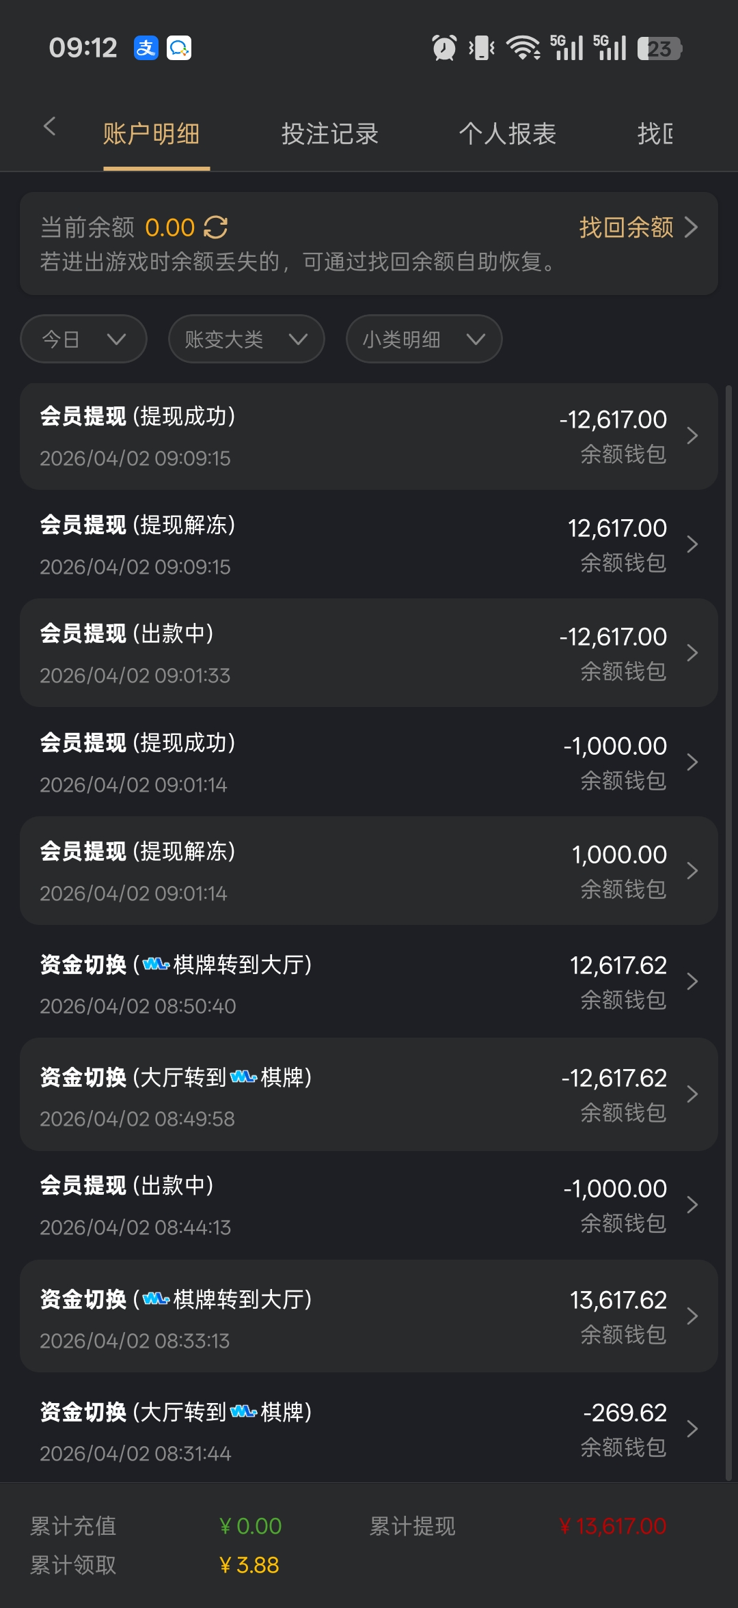Switch to the 投注记录 tab

pyautogui.click(x=329, y=134)
